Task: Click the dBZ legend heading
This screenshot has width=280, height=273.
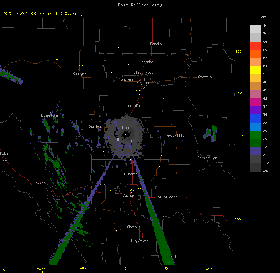Action: click(x=263, y=17)
